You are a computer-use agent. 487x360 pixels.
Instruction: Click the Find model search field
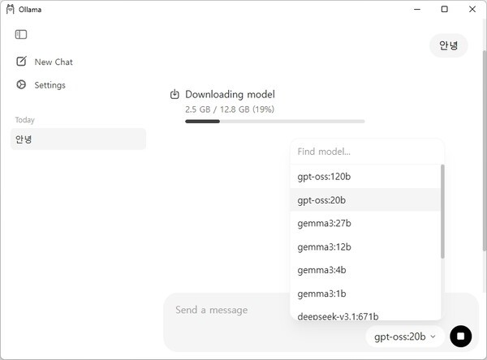coord(365,152)
